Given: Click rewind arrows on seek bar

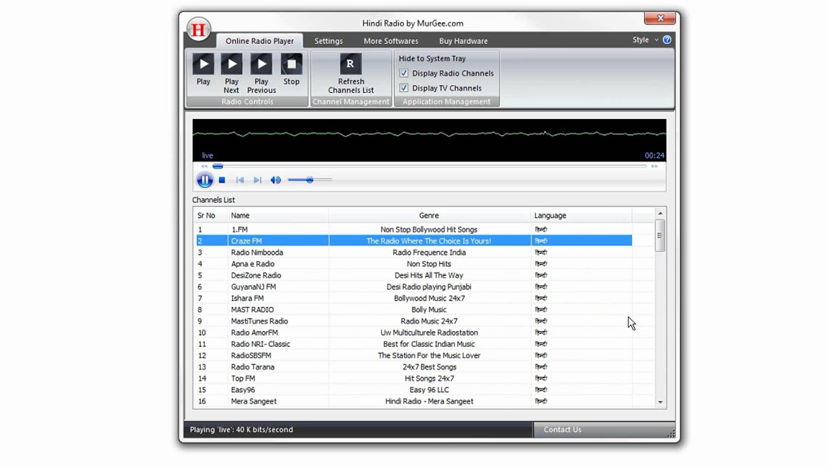Looking at the screenshot, I should [x=204, y=166].
